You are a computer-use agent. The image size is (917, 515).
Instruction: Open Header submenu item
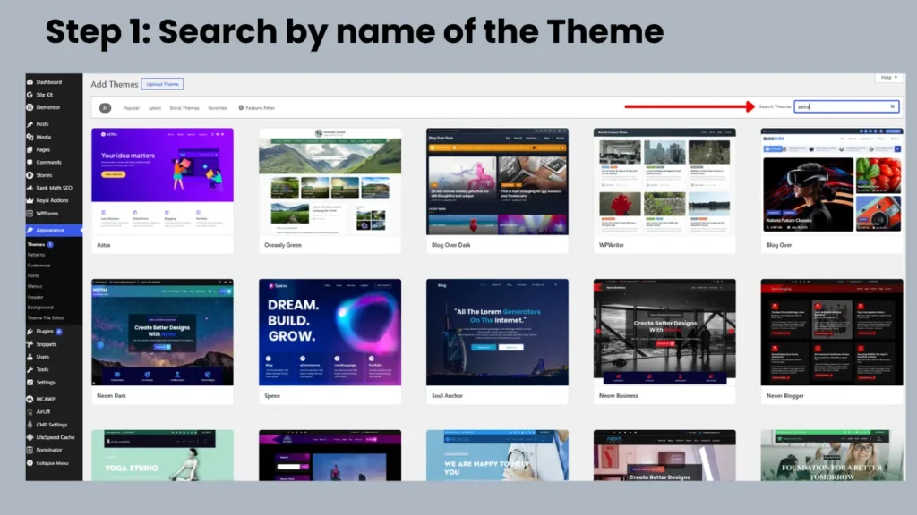(x=35, y=297)
